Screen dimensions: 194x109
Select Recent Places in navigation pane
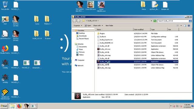tap(84, 39)
